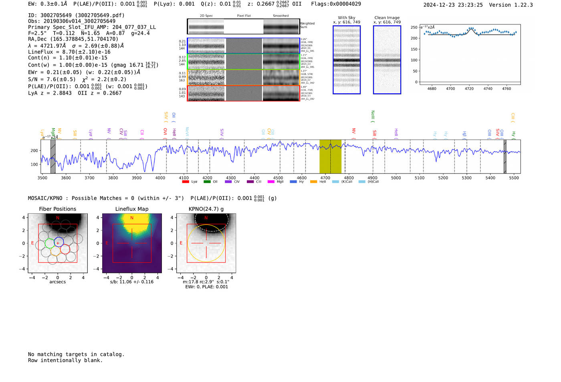Click the Flags:0x00004029 text
This screenshot has height=382, width=561.
coord(336,4)
